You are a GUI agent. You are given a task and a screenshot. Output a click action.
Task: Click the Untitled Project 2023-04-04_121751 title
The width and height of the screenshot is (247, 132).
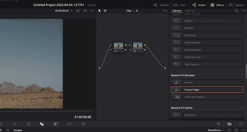59,5
